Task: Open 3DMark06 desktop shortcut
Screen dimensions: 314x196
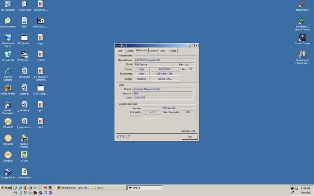Action: [8, 140]
